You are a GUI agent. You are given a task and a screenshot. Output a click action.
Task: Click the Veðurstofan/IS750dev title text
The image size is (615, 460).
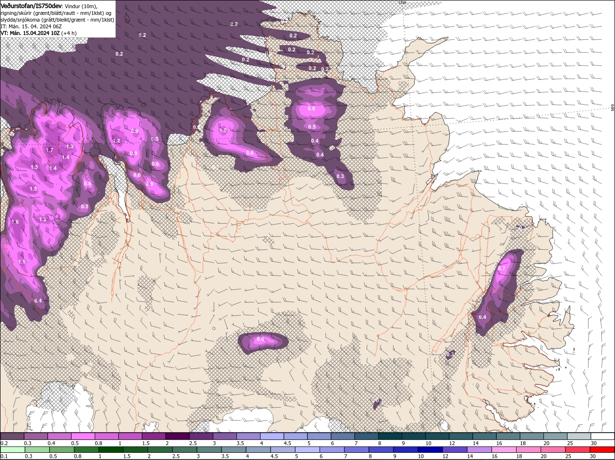tap(31, 6)
